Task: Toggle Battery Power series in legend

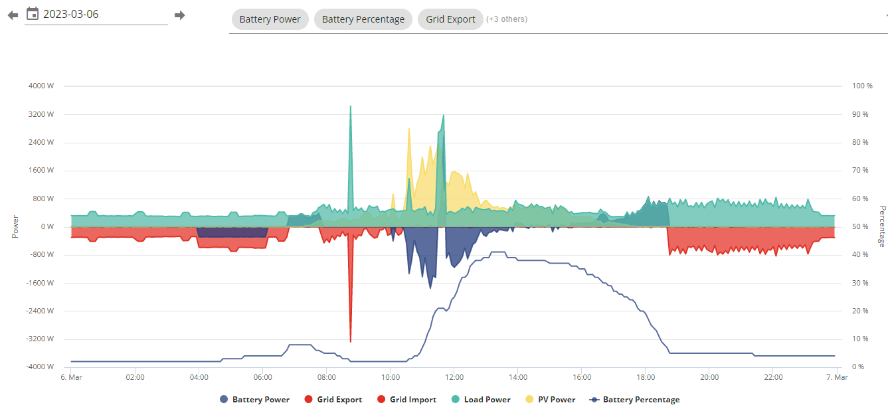Action: (254, 400)
